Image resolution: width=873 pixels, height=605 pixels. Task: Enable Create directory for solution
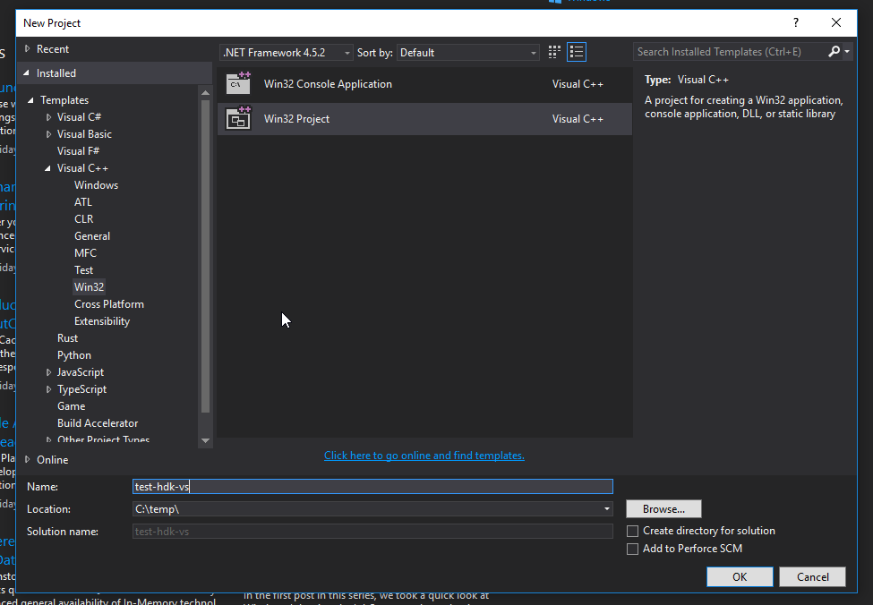632,530
